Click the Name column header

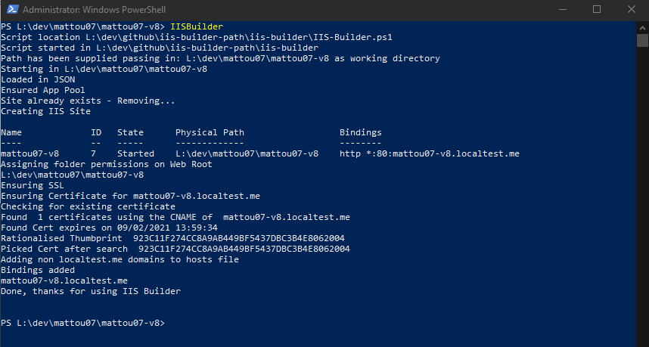point(11,133)
